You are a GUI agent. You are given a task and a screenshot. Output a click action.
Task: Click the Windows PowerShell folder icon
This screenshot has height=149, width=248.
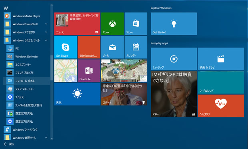coord(7,24)
